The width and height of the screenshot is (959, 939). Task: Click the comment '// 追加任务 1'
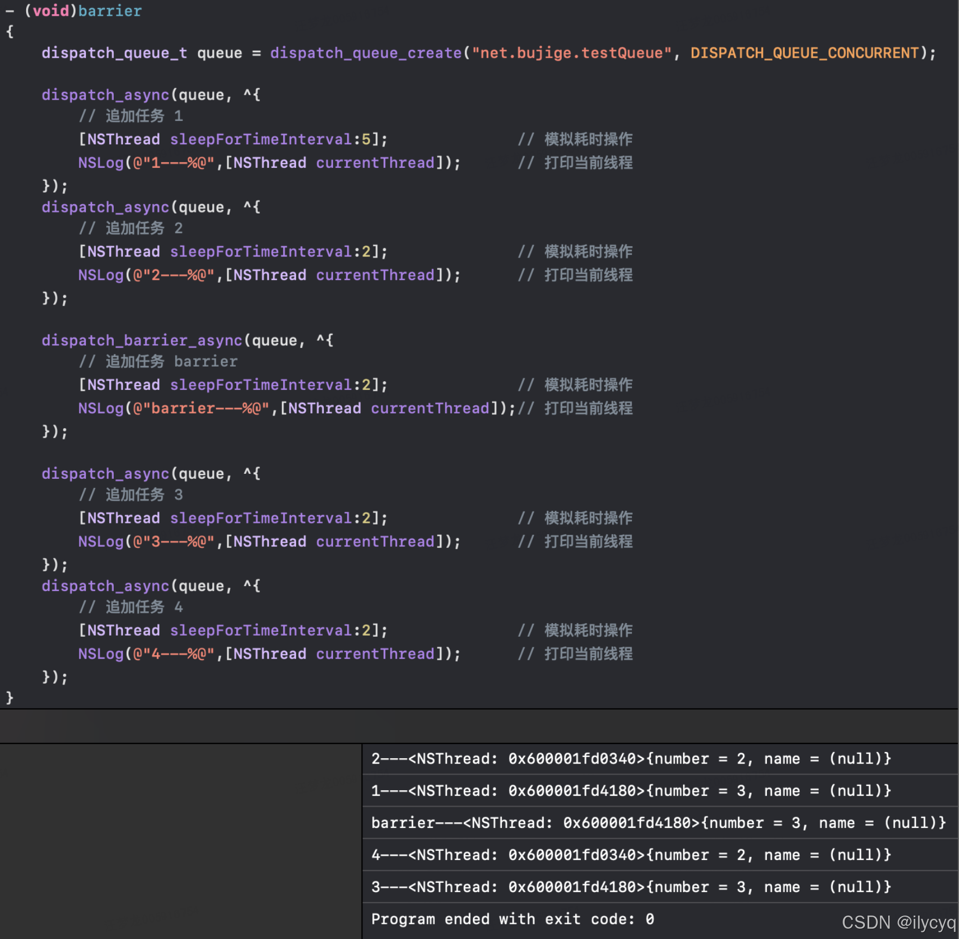(x=131, y=116)
